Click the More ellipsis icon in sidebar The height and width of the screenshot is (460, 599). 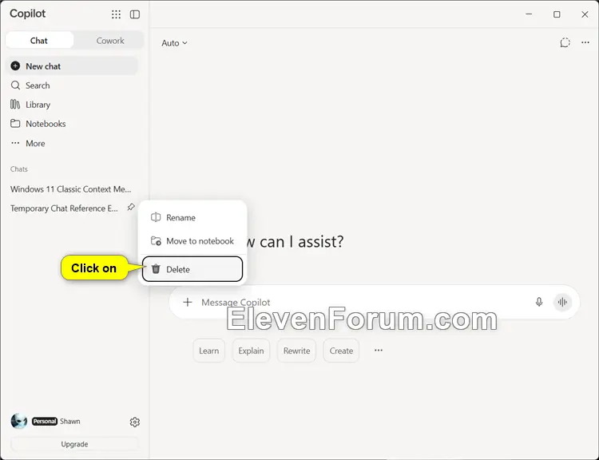[x=15, y=143]
